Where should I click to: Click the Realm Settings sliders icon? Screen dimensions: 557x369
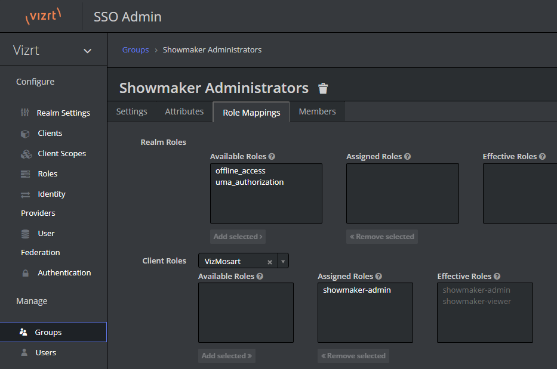coord(25,113)
